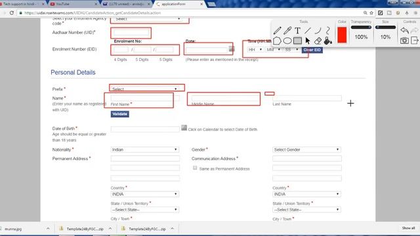Focus the Aadhaar Number field
This screenshot has height=236, width=420.
(131, 33)
